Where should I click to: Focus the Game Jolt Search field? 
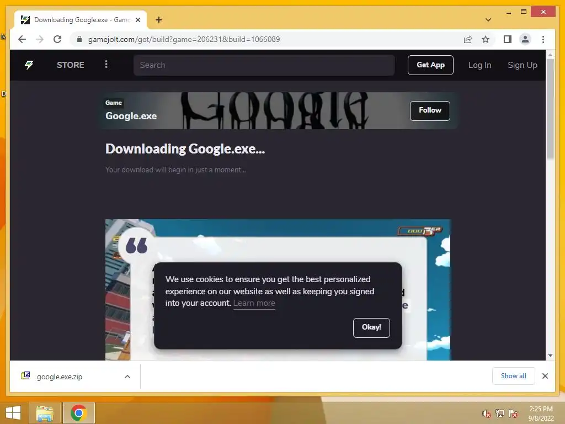[x=264, y=65]
